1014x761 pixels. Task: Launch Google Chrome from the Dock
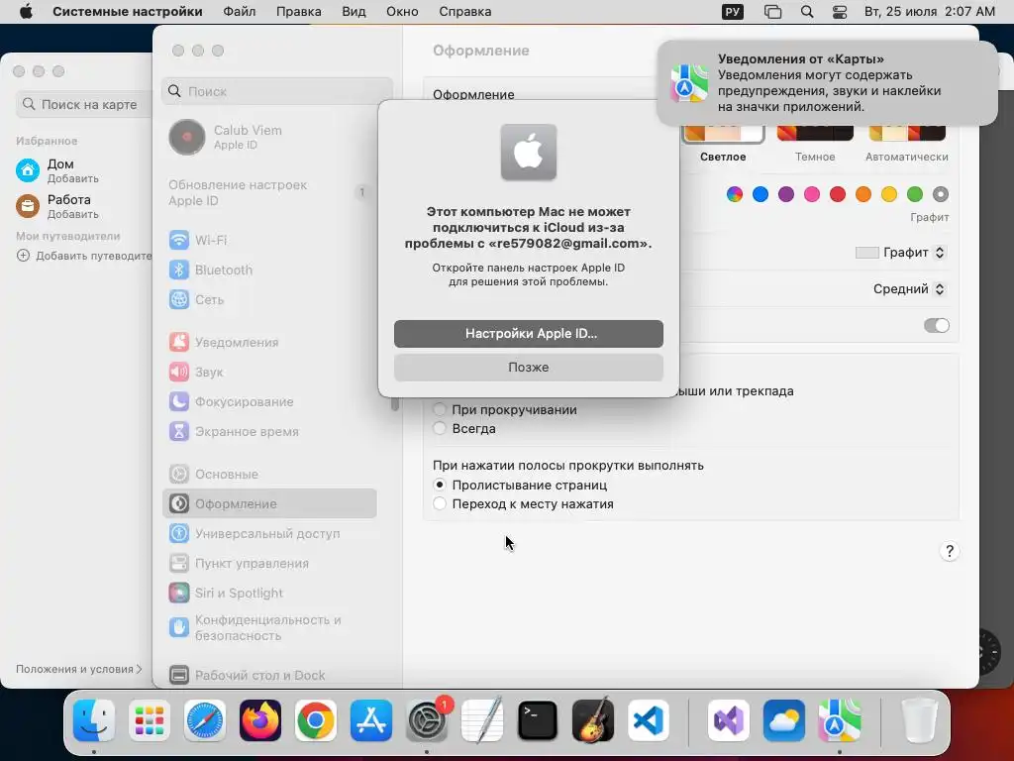[316, 720]
